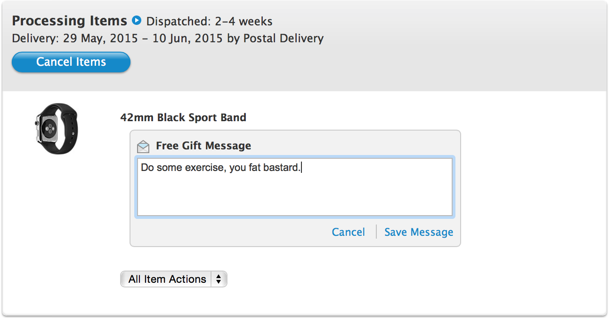Save the gift message via Save Message
609x318 pixels.
pos(419,232)
